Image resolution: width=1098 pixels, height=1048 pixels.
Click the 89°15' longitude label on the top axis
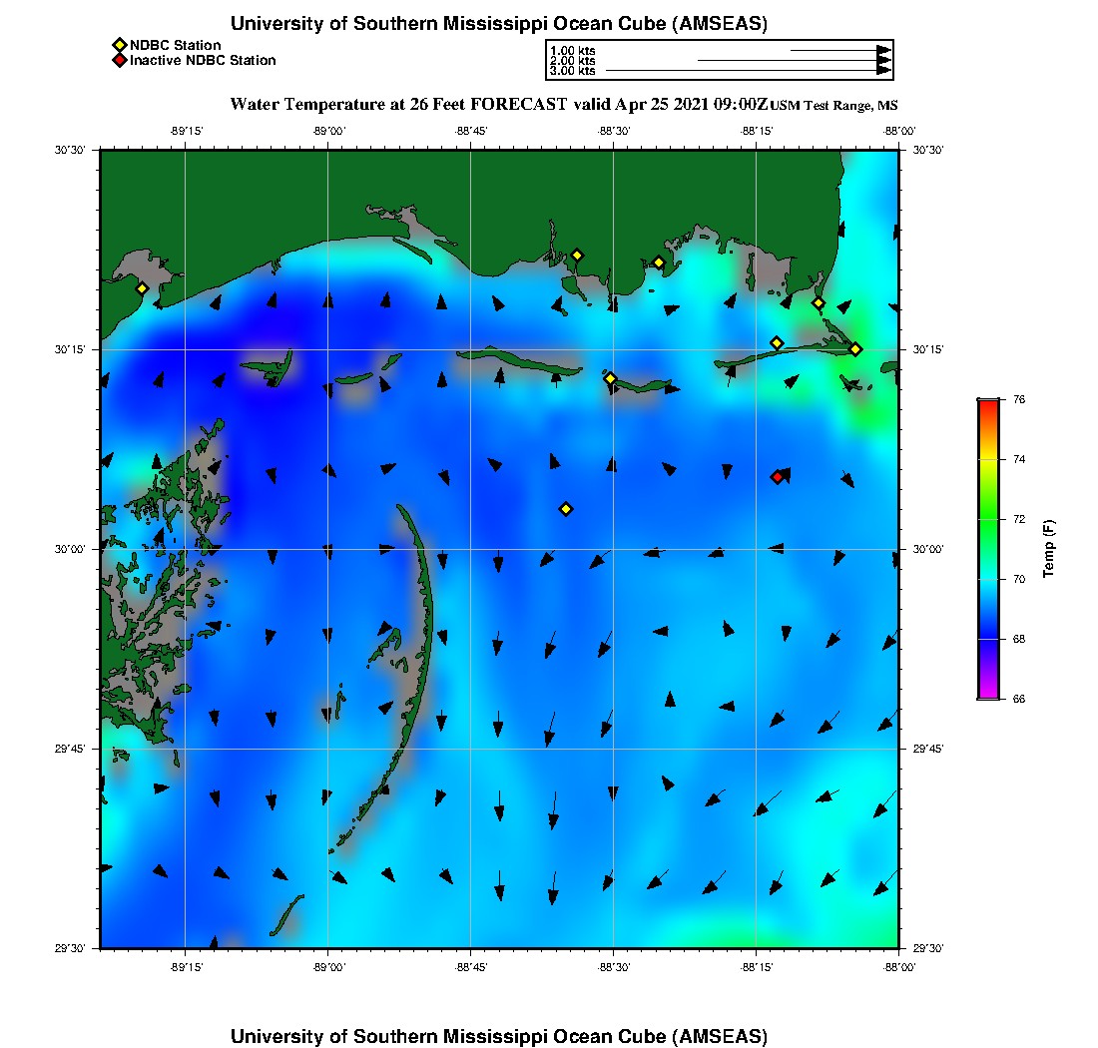tap(186, 131)
